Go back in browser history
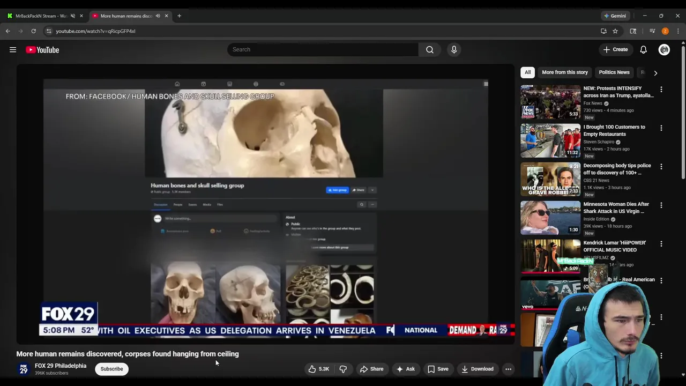Viewport: 686px width, 386px height. pyautogui.click(x=8, y=31)
